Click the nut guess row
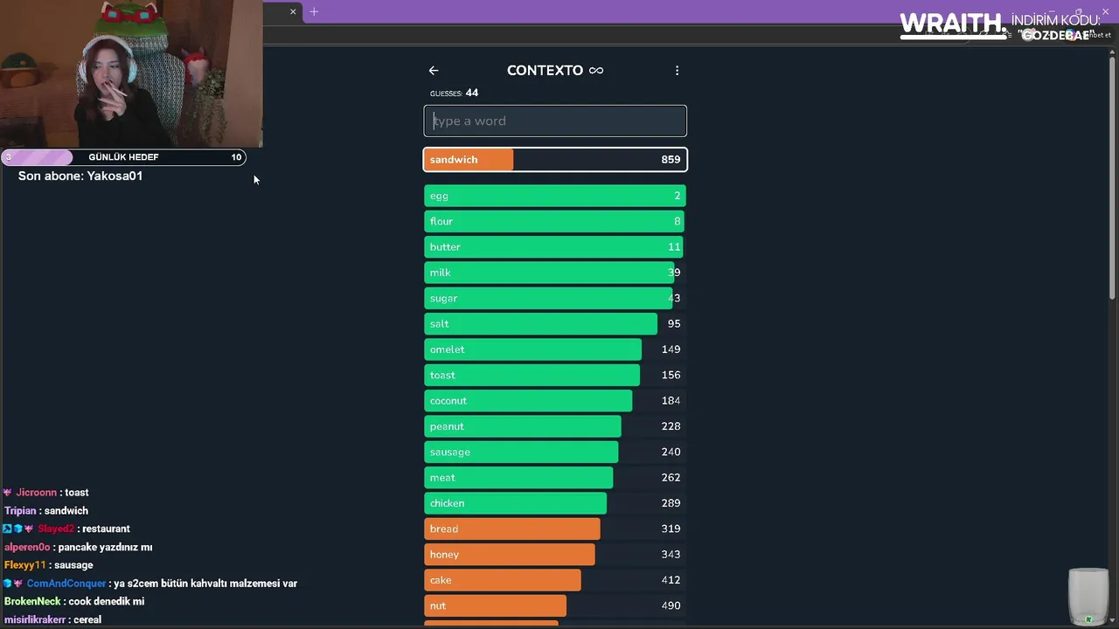1119x629 pixels. [x=555, y=605]
